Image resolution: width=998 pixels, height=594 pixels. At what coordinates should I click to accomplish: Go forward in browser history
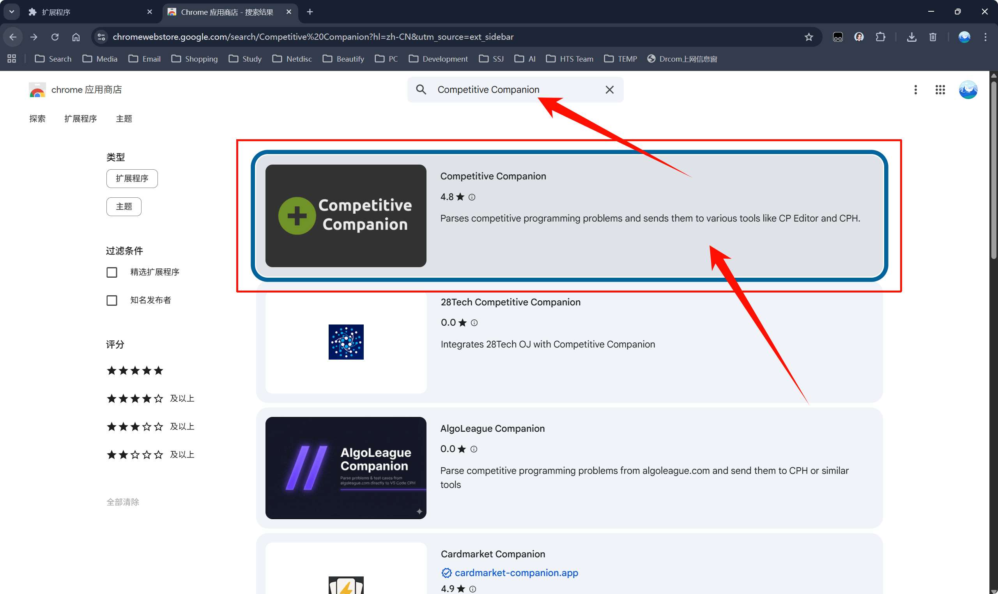click(x=34, y=37)
